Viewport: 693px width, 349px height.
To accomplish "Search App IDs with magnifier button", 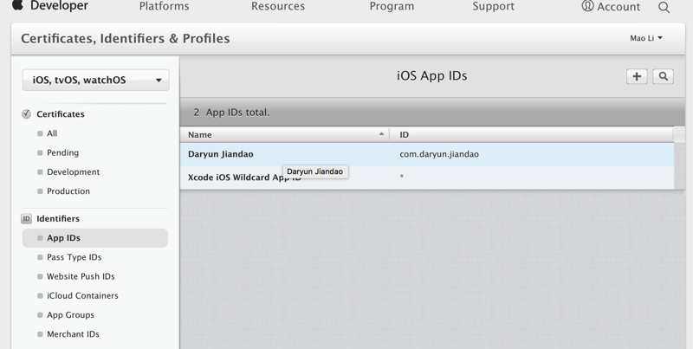I will 663,76.
